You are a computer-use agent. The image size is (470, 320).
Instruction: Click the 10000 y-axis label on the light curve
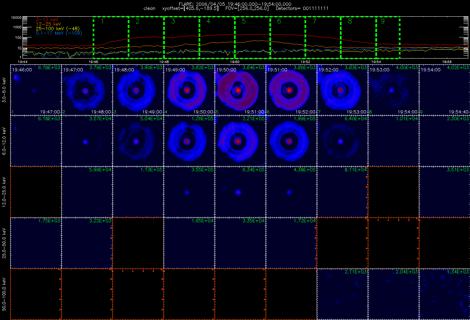pos(16,17)
